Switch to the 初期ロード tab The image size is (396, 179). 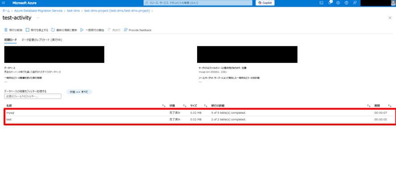(x=10, y=40)
